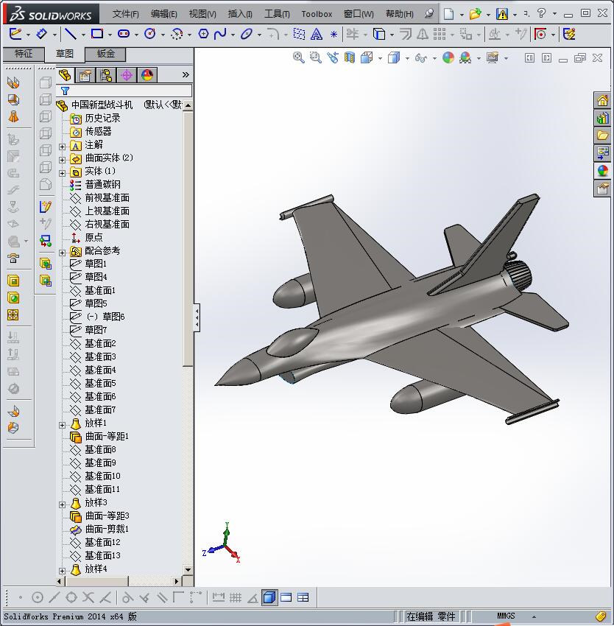Open the File Explorer task pane
The image size is (614, 626).
(602, 135)
